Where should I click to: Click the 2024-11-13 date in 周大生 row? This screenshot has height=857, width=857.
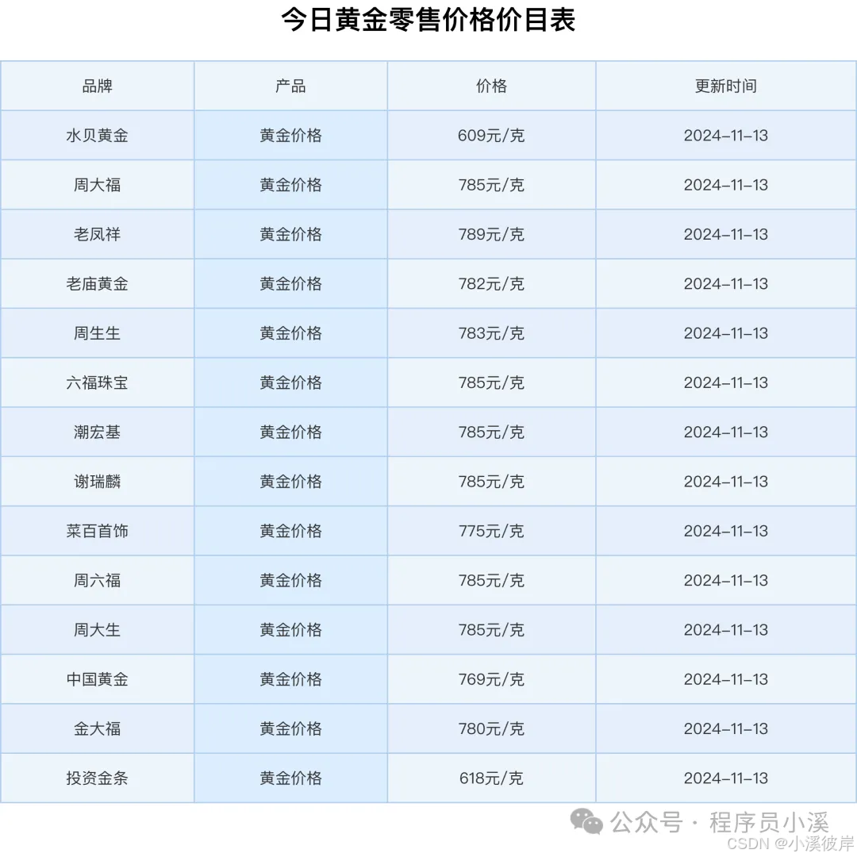(x=726, y=630)
